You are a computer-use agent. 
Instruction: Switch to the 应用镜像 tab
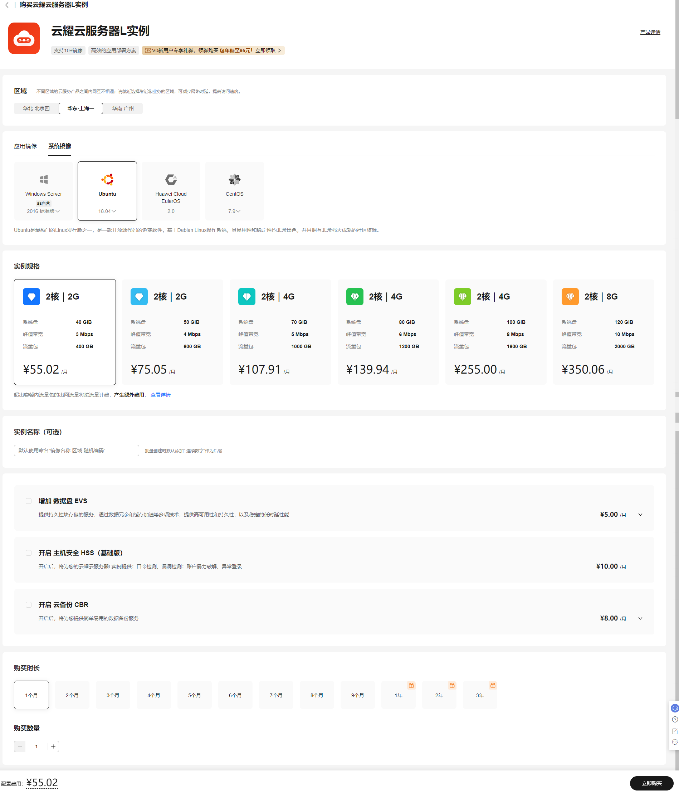click(x=26, y=146)
